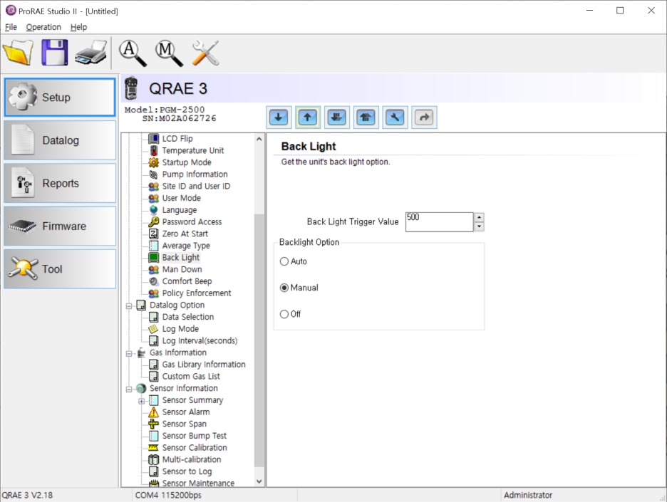Collapse the Datalog Option tree node

point(129,306)
